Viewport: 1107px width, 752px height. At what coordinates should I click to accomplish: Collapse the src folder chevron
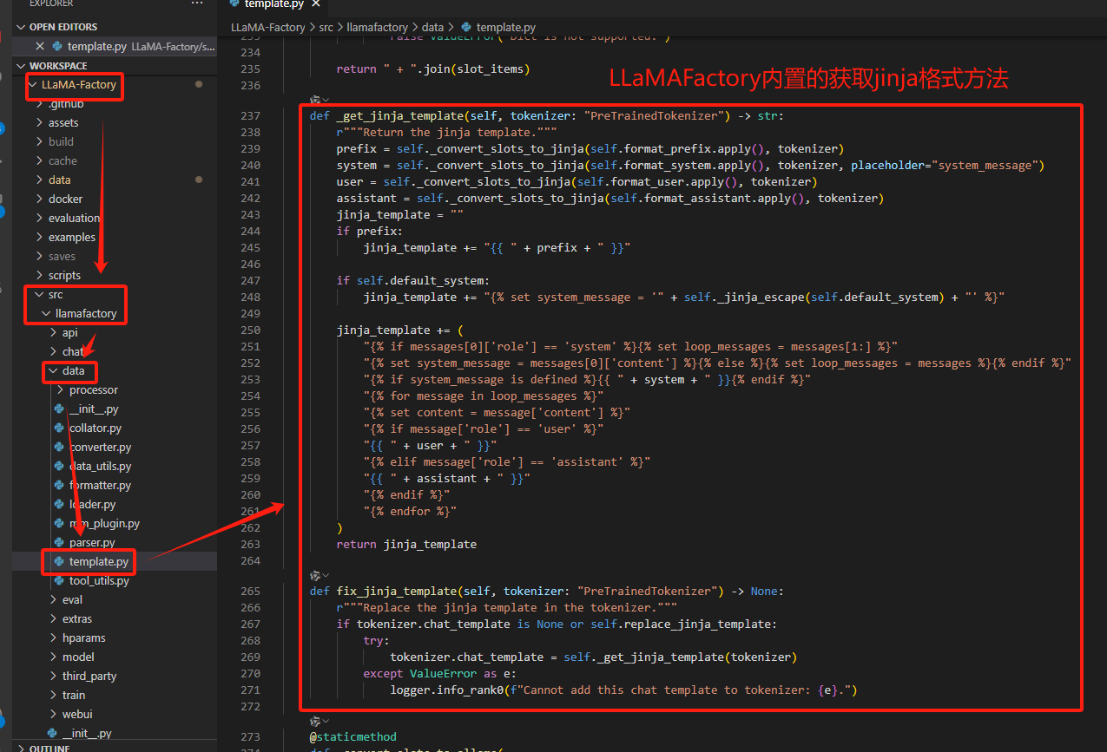click(x=40, y=295)
